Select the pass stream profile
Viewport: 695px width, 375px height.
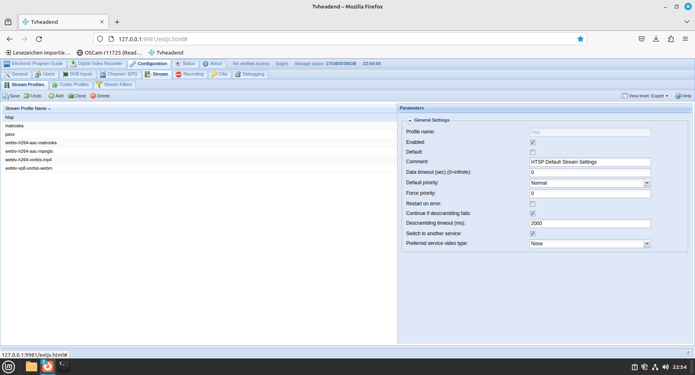click(x=199, y=135)
